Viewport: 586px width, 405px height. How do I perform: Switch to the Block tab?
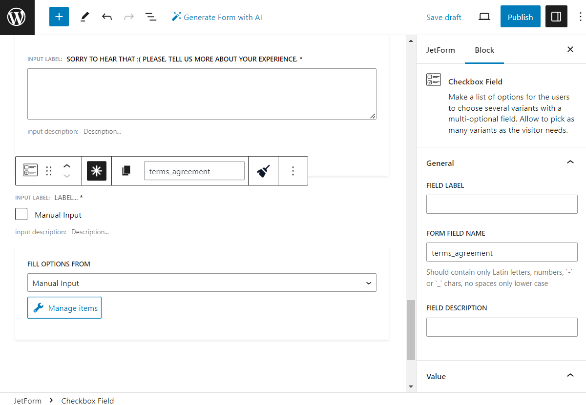(x=484, y=50)
